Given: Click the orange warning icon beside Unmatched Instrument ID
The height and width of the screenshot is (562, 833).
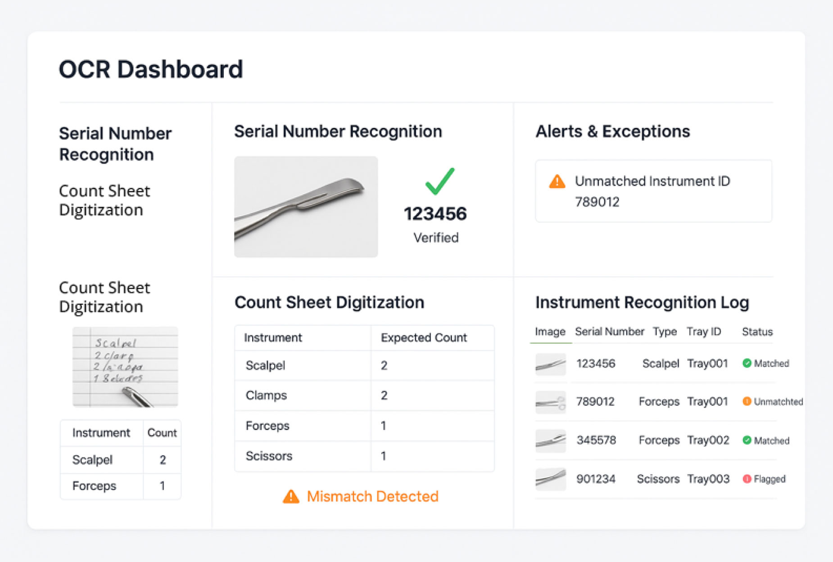Looking at the screenshot, I should pyautogui.click(x=557, y=181).
